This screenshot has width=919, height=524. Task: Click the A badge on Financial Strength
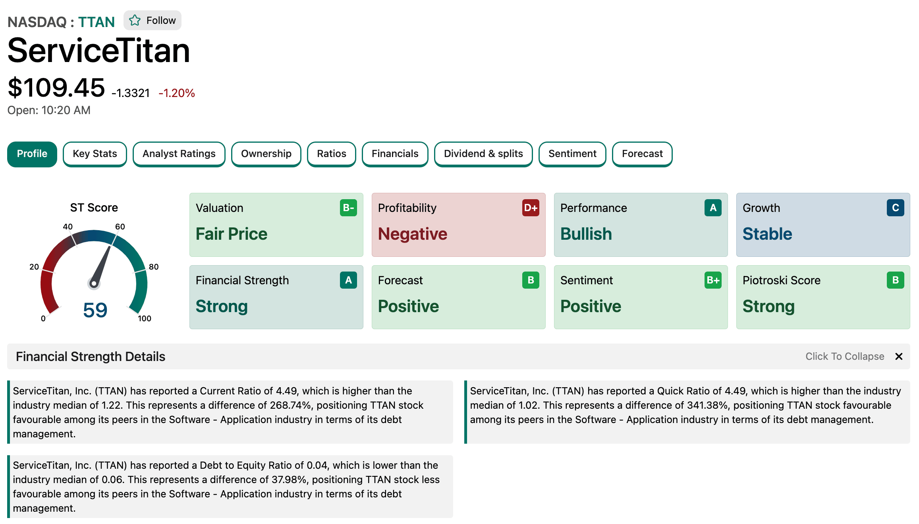coord(348,280)
